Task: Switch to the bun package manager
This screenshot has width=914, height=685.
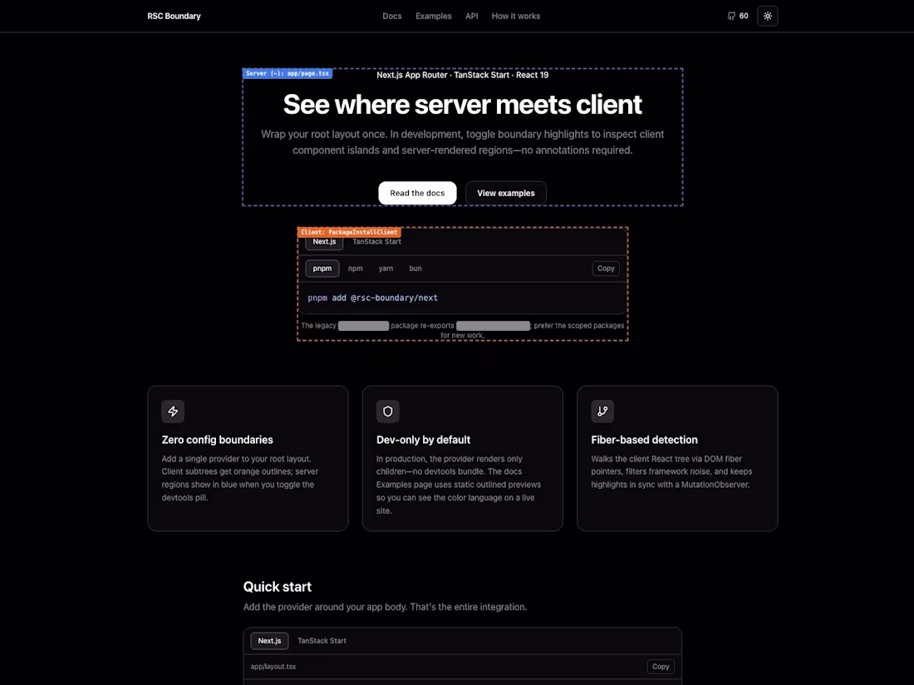Action: pyautogui.click(x=415, y=268)
